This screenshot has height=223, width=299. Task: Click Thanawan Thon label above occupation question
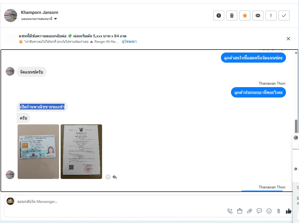pos(272,83)
